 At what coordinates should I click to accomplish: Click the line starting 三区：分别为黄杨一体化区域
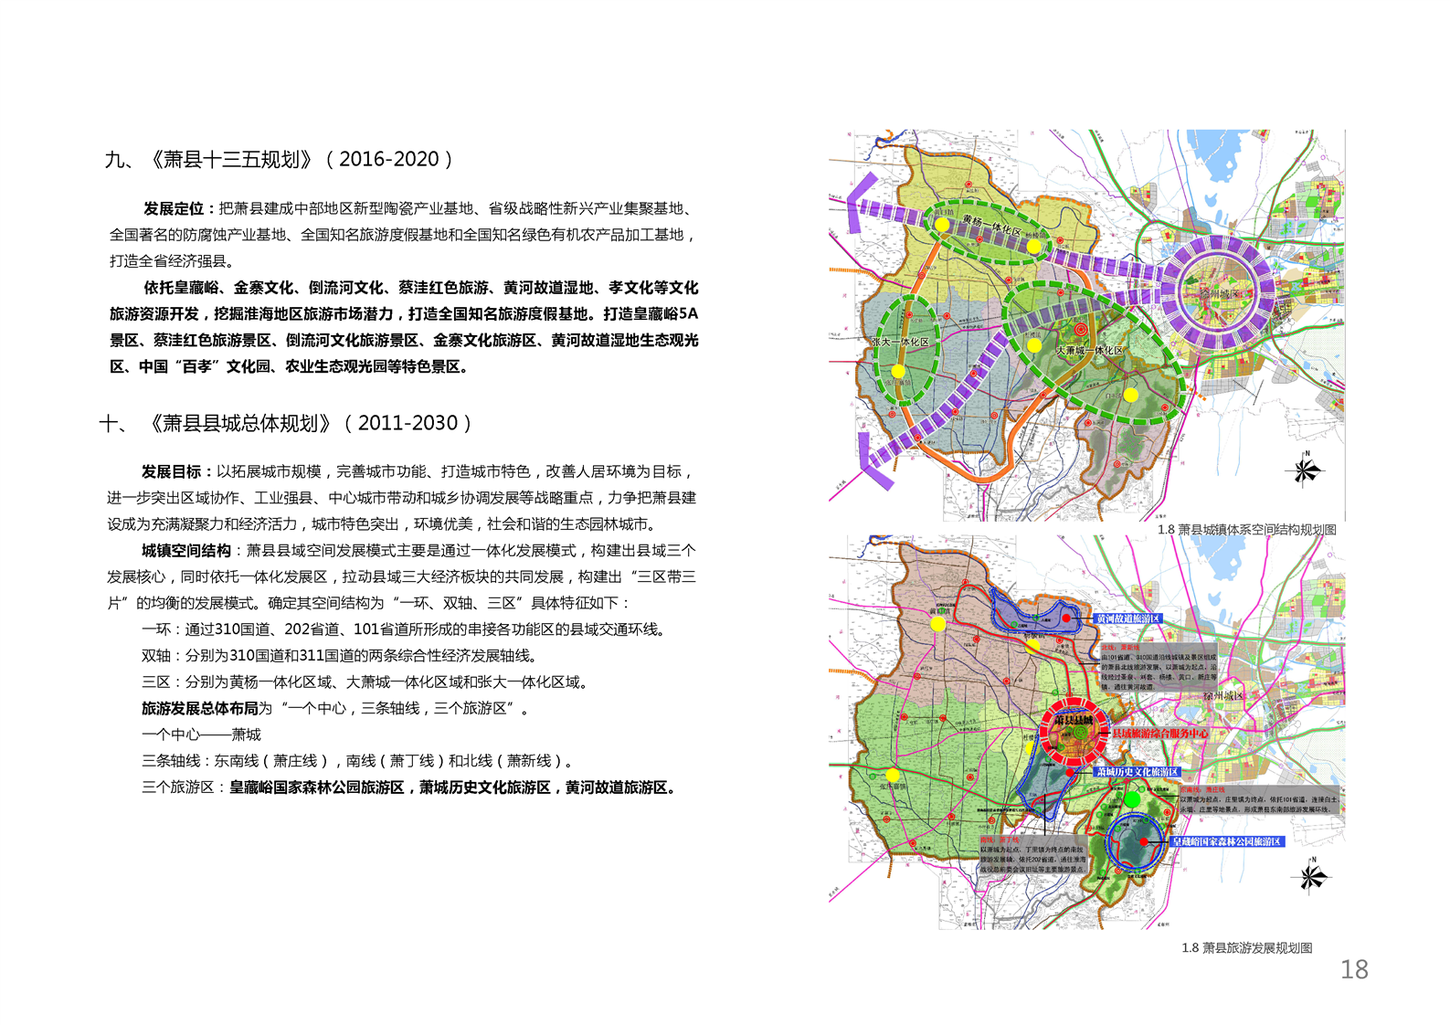coord(365,682)
